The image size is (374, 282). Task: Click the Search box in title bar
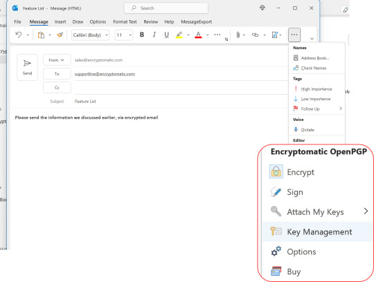[x=166, y=8]
